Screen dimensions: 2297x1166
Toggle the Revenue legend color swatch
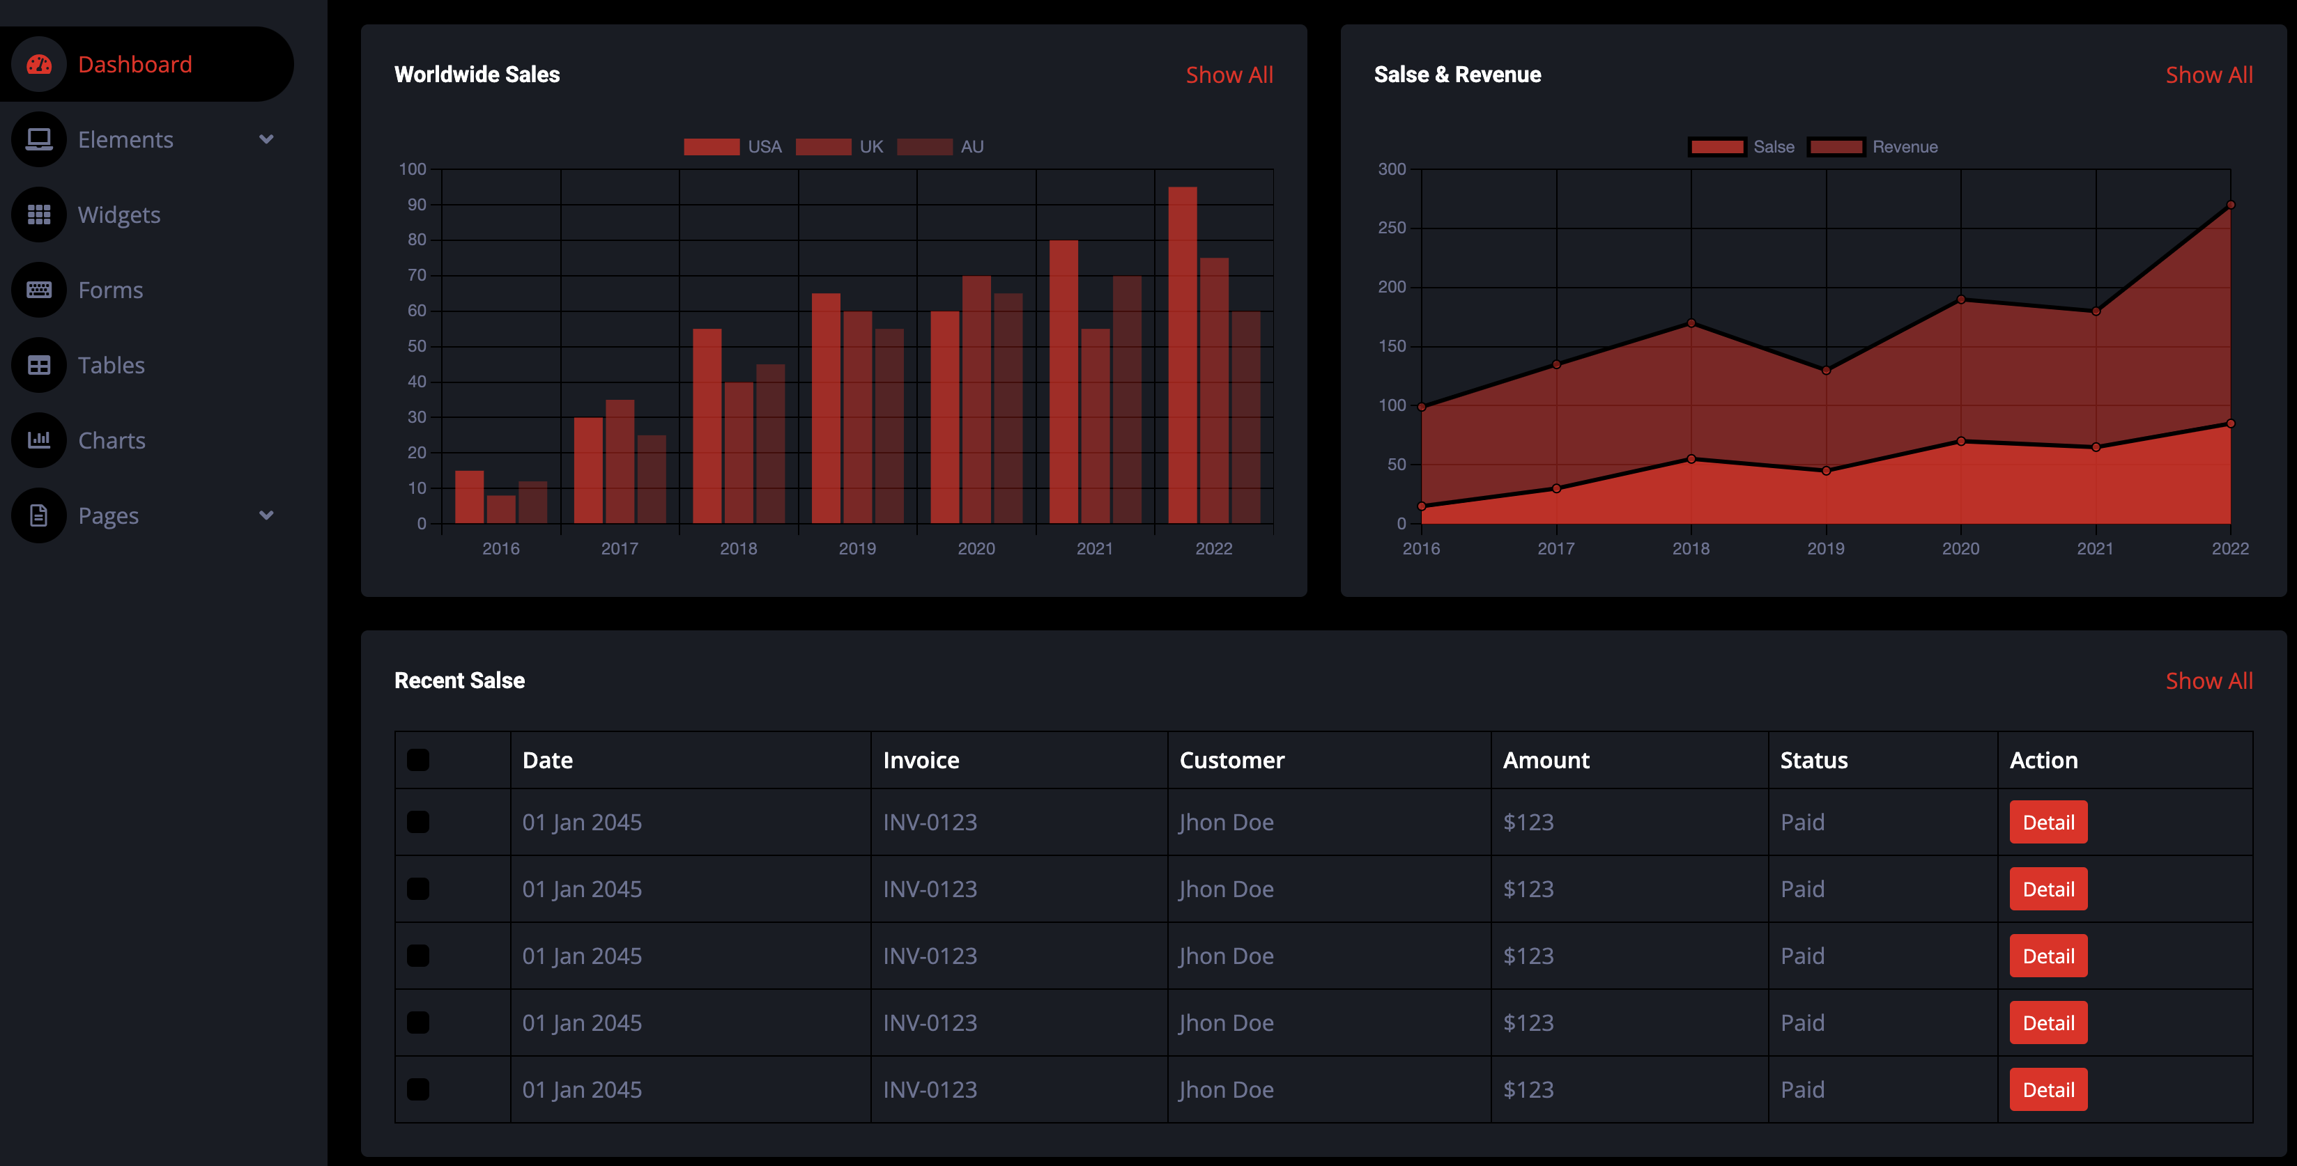[x=1836, y=147]
